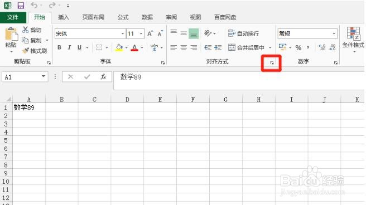Align text right icon
The width and height of the screenshot is (366, 205).
tap(194, 47)
